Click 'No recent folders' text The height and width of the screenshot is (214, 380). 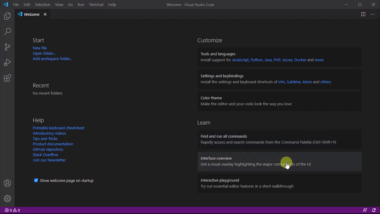47,93
